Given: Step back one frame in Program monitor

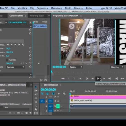Looking at the screenshot, I should click(93, 79).
